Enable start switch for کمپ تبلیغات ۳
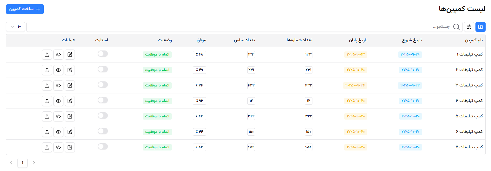Image resolution: width=491 pixels, height=171 pixels. 103,85
